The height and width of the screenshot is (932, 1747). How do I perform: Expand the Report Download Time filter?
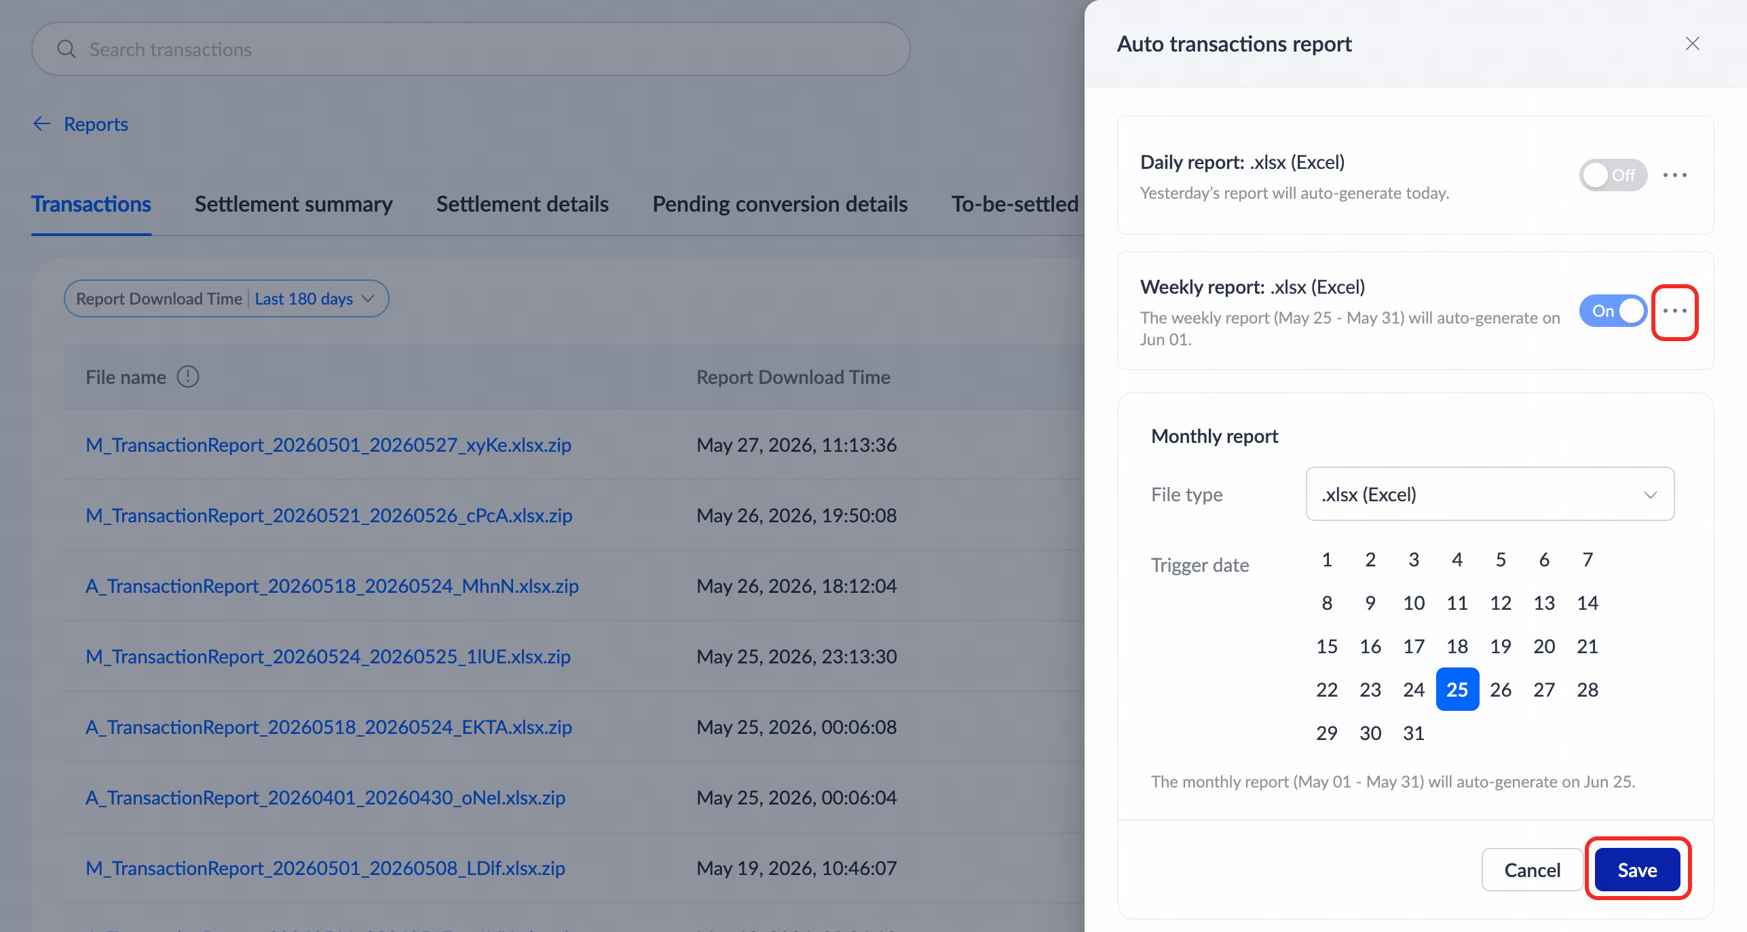coord(226,298)
